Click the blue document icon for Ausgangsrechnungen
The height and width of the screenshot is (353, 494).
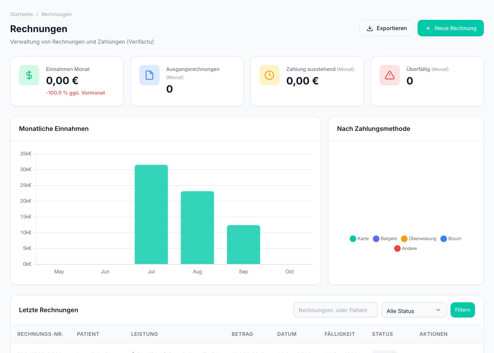tap(149, 75)
